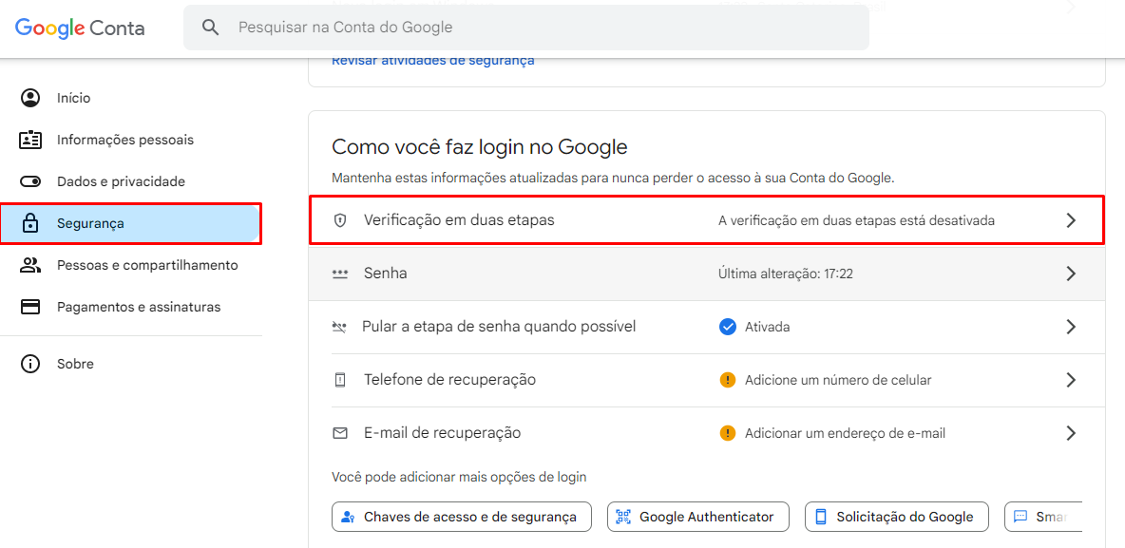Click the Início profile icon
Image resolution: width=1125 pixels, height=548 pixels.
click(30, 98)
